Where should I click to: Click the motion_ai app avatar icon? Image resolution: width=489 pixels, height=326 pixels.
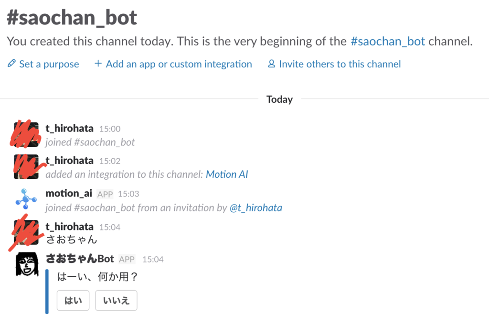26,199
